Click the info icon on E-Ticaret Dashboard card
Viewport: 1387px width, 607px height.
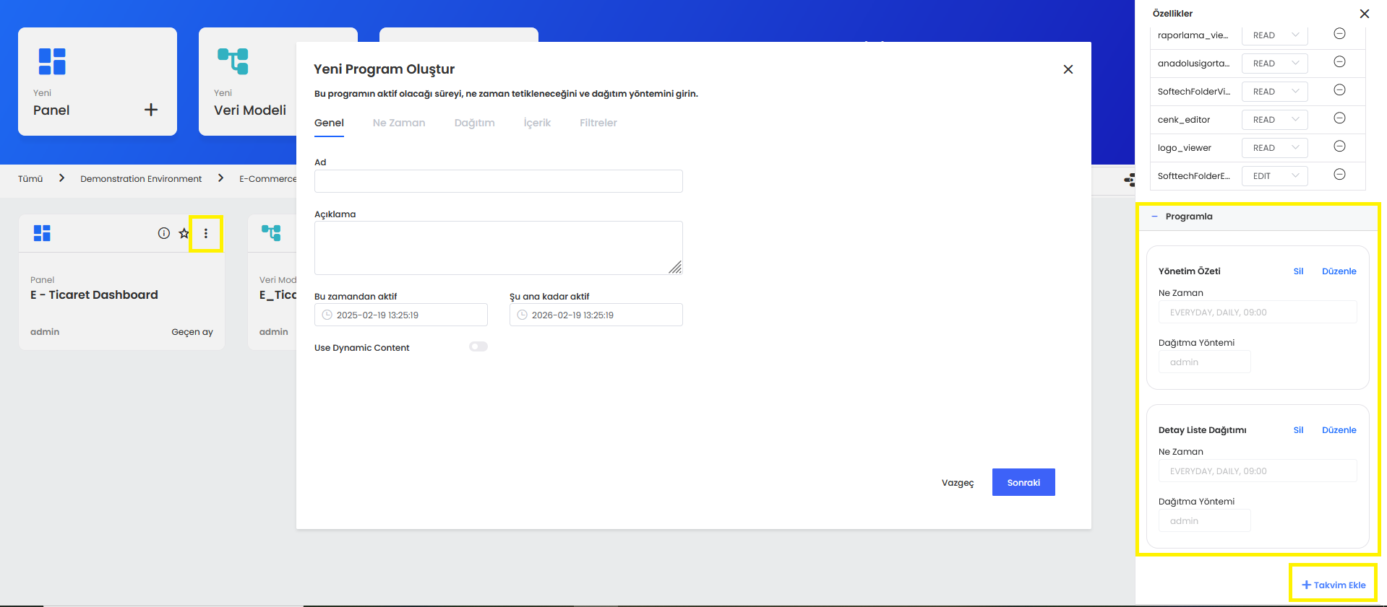(164, 233)
